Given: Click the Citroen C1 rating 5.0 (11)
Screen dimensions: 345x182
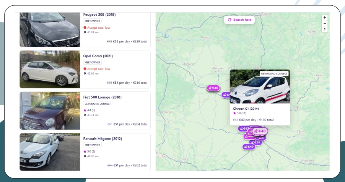Looking at the screenshot, I should coord(240,113).
